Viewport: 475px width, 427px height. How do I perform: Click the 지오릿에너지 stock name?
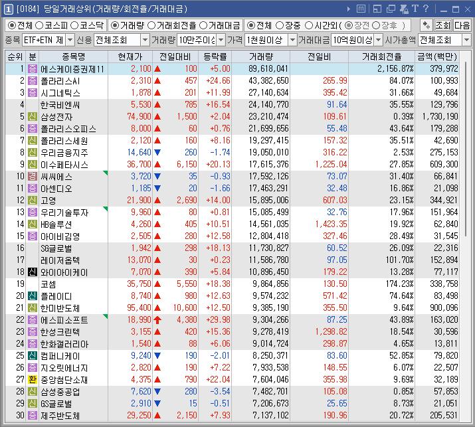pyautogui.click(x=64, y=368)
